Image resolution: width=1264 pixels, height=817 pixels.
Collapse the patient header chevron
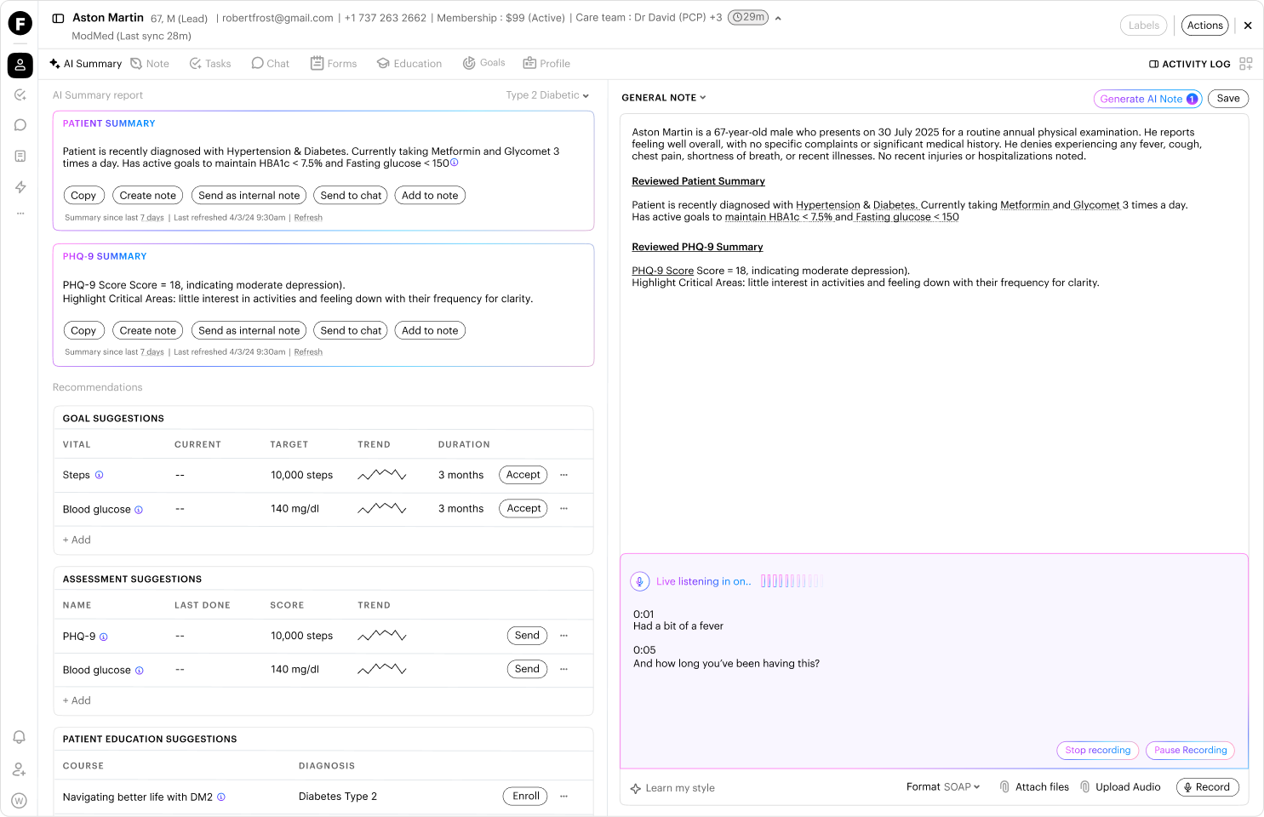778,18
